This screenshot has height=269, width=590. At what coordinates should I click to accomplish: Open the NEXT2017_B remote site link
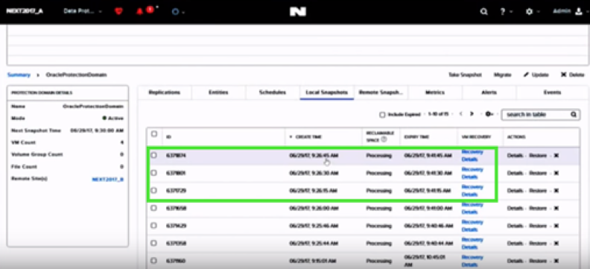107,180
